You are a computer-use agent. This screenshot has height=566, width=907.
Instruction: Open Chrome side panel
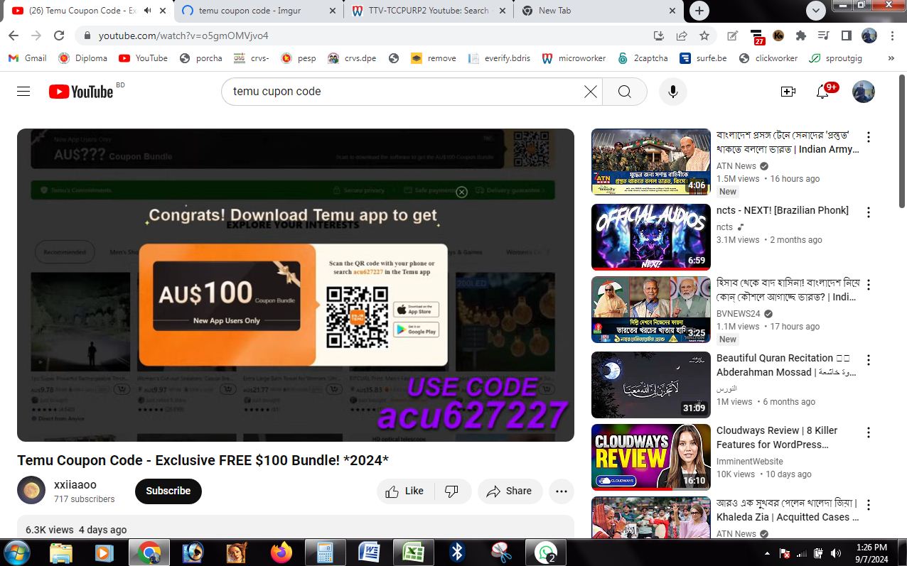pos(846,36)
